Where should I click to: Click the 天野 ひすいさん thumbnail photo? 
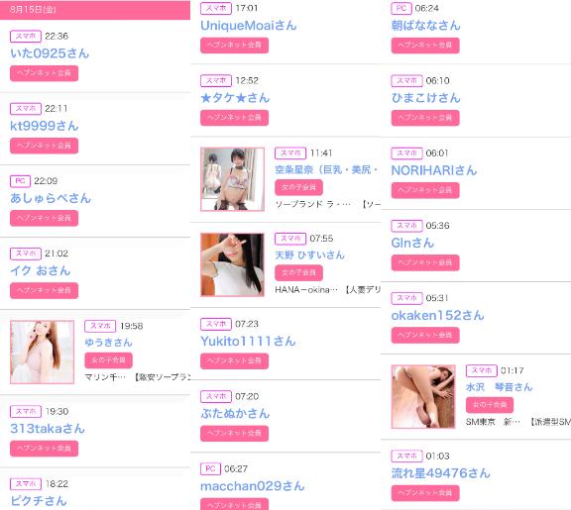232,264
